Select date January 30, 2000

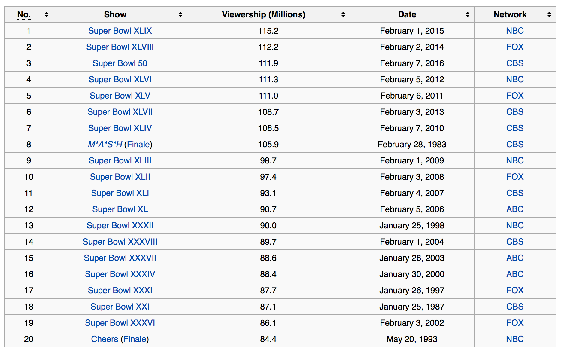tap(412, 274)
